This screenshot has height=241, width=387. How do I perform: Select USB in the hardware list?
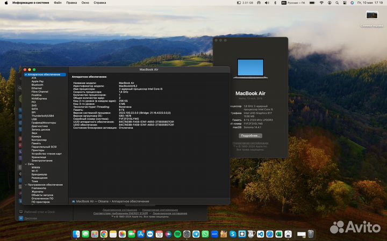tap(34, 119)
